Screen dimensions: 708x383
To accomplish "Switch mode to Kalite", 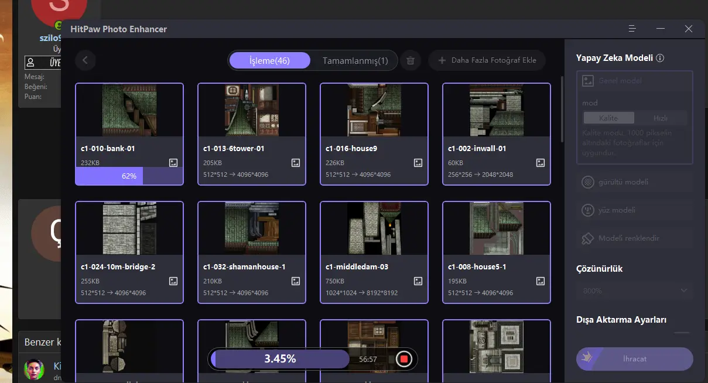I will (x=608, y=118).
